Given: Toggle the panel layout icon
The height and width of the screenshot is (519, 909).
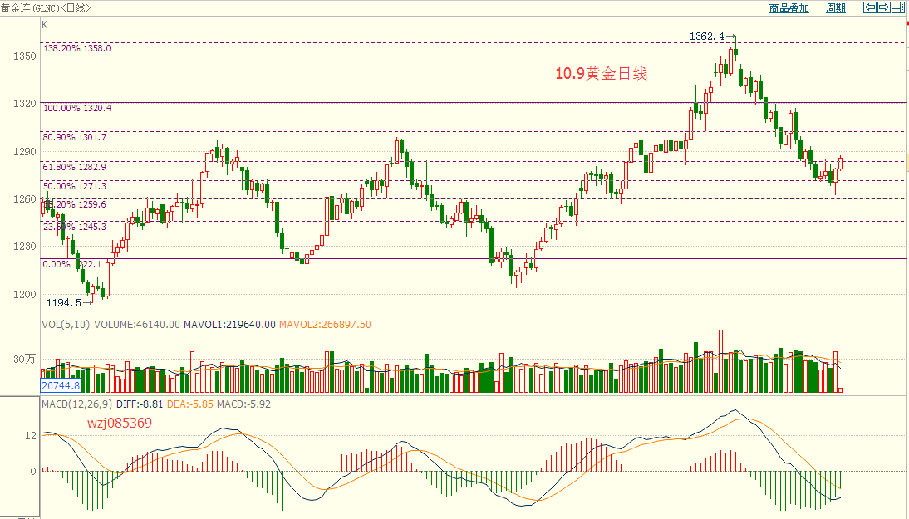Looking at the screenshot, I should tap(898, 7).
